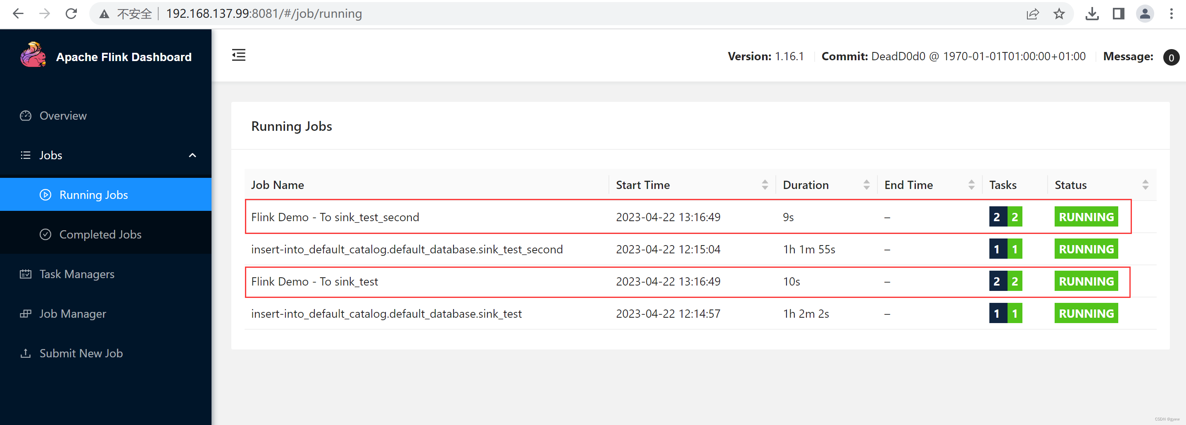Open job Flink Demo - To sink_test_second
Image resolution: width=1186 pixels, height=425 pixels.
coord(335,217)
